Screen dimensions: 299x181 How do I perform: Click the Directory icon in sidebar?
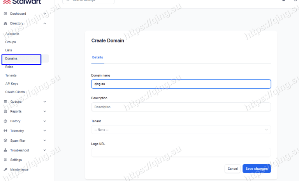[x=5, y=24]
